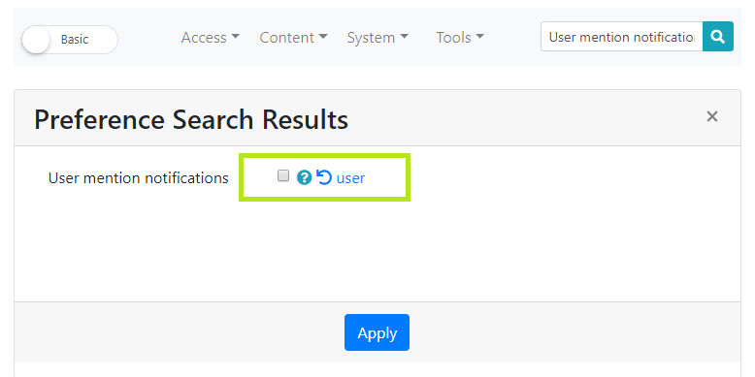Expand the caret next to System
Image resolution: width=755 pixels, height=377 pixels.
tap(404, 37)
